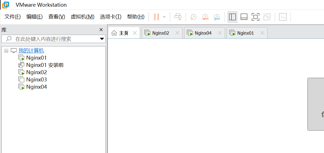The width and height of the screenshot is (324, 153).
Task: Open the search box dropdown arrow
Action: pos(102,39)
